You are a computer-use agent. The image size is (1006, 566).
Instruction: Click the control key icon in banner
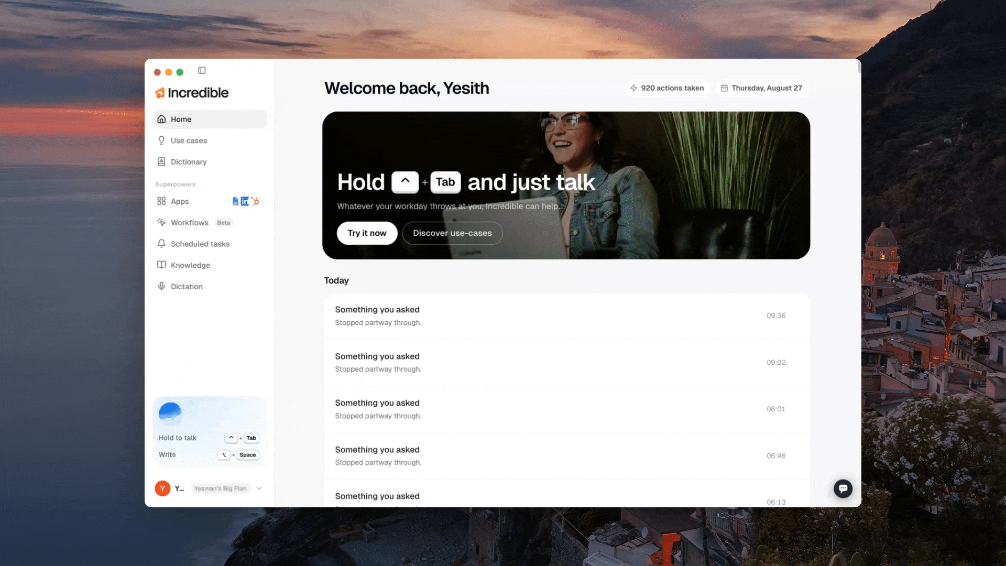[x=405, y=182]
